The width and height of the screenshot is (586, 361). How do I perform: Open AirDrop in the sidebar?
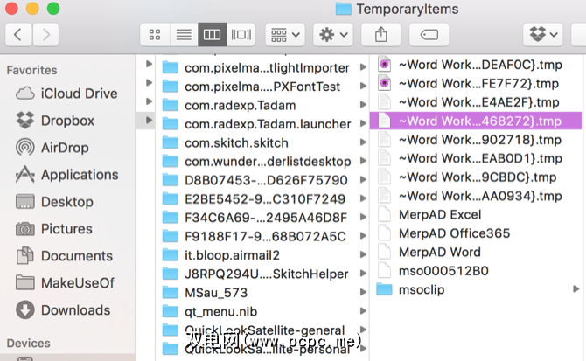(52, 148)
